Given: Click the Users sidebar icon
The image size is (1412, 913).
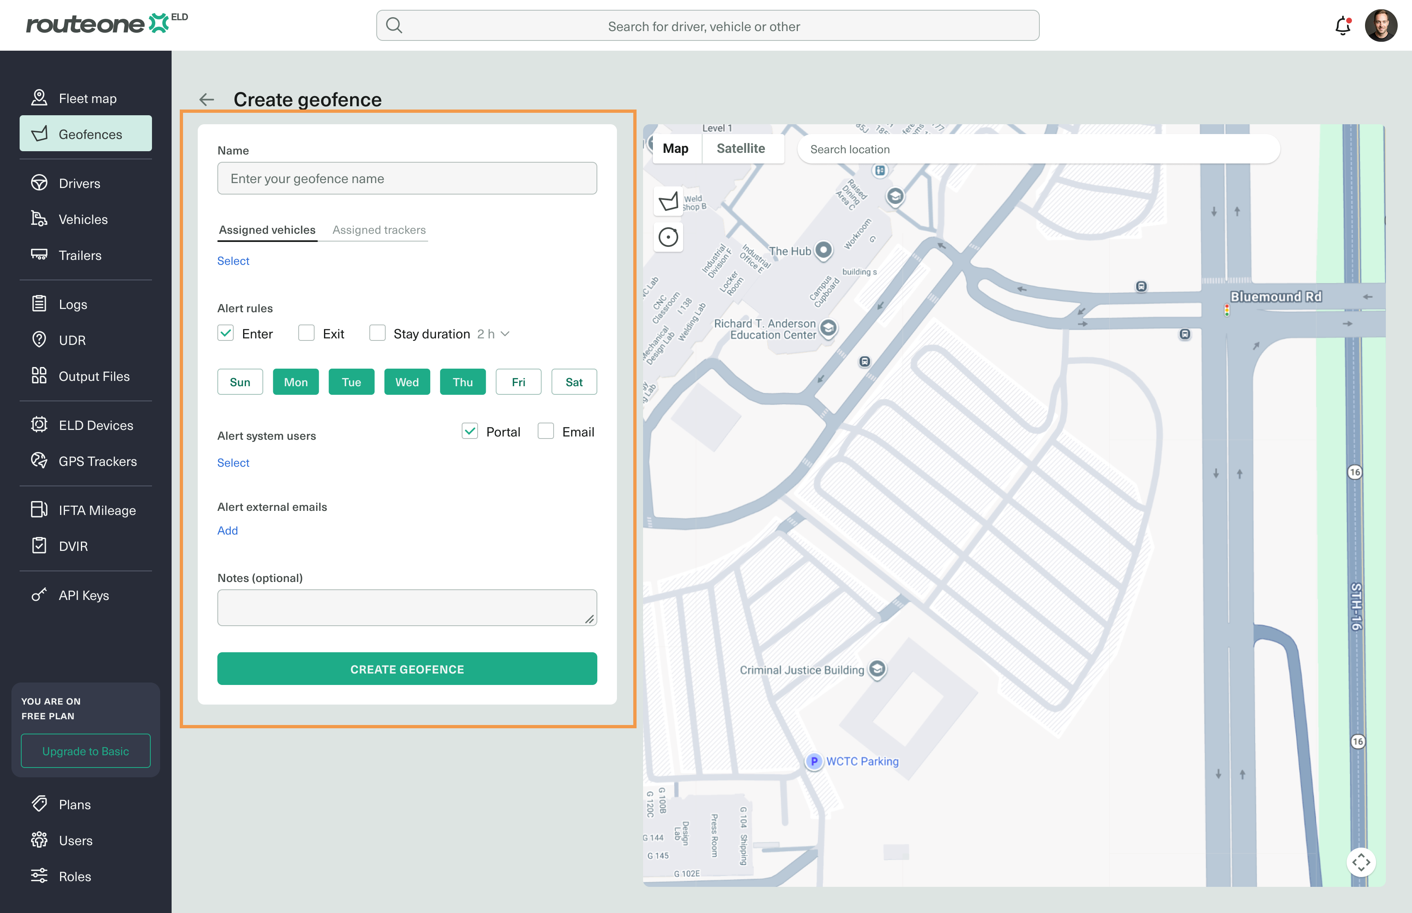Looking at the screenshot, I should tap(39, 840).
